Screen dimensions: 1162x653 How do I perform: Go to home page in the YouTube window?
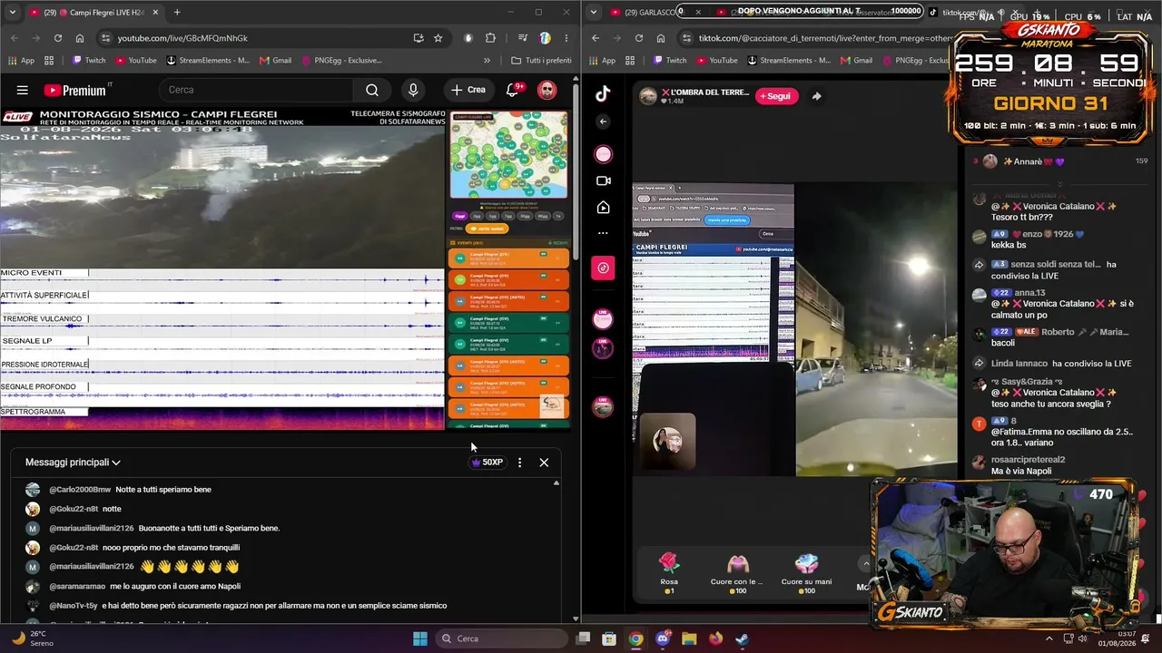80,38
